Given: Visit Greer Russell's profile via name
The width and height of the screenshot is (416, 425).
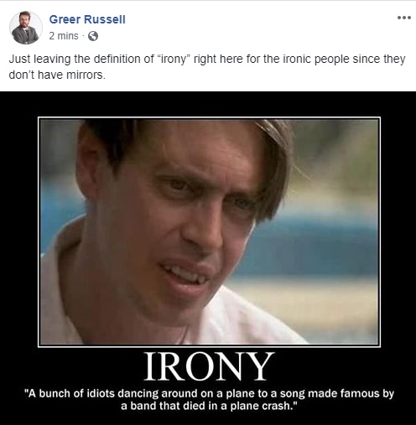Looking at the screenshot, I should click(x=87, y=19).
